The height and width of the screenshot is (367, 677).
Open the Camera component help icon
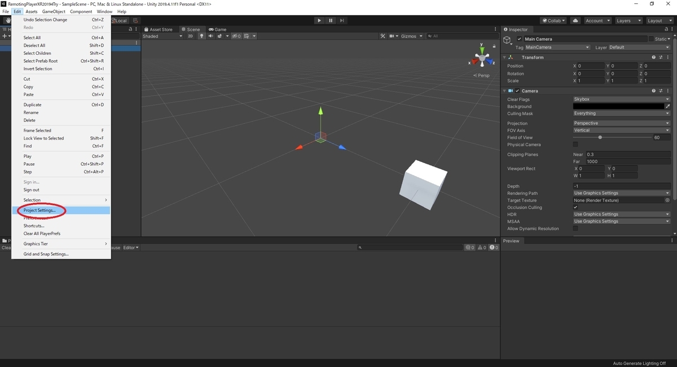point(654,90)
